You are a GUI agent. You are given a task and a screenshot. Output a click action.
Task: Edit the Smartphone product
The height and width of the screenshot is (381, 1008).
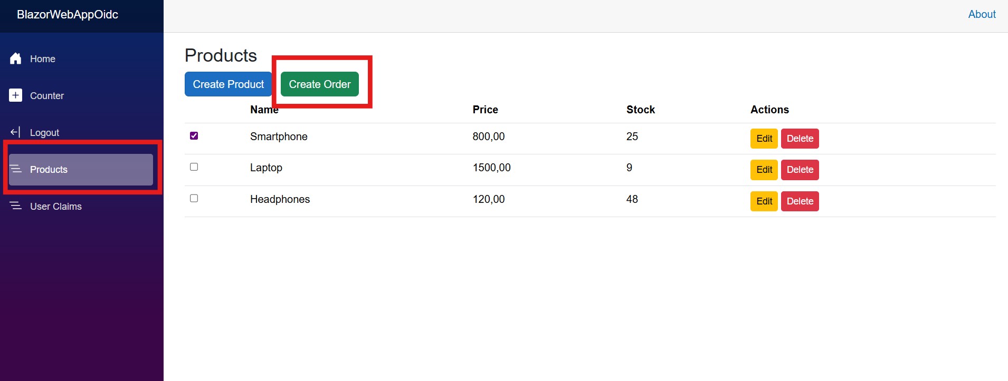coord(764,139)
